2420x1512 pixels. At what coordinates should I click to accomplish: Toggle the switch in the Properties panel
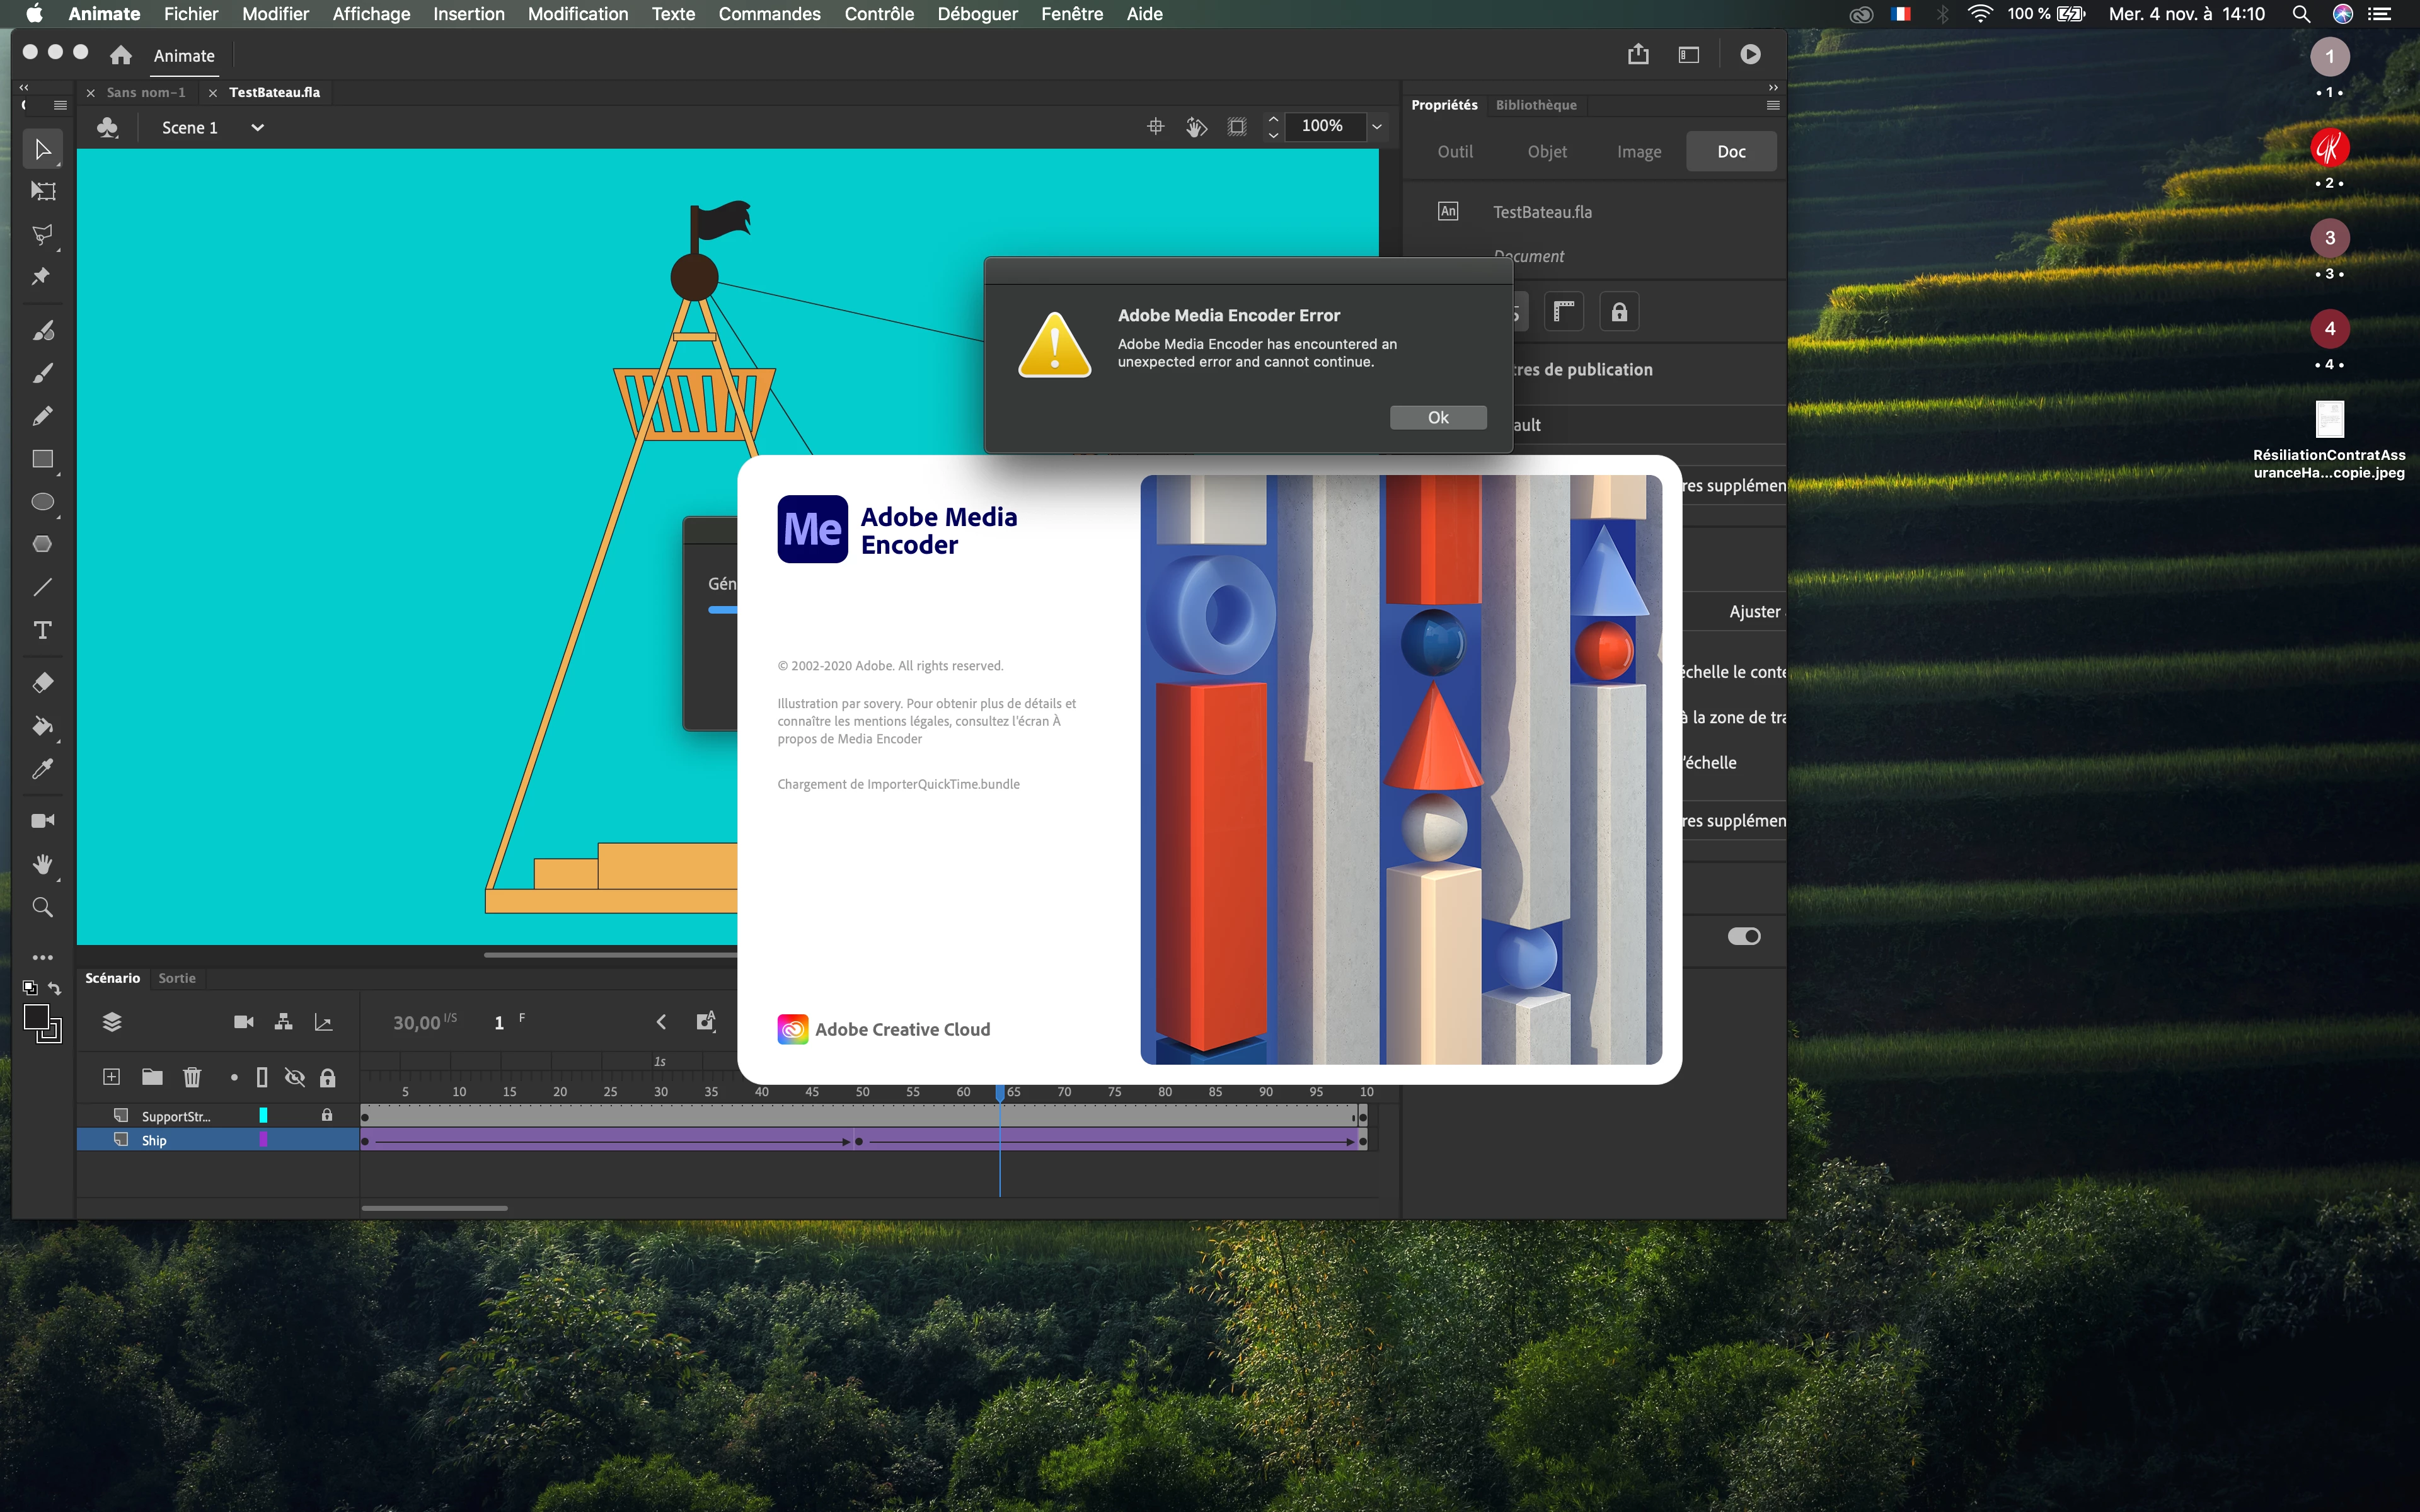pos(1744,936)
